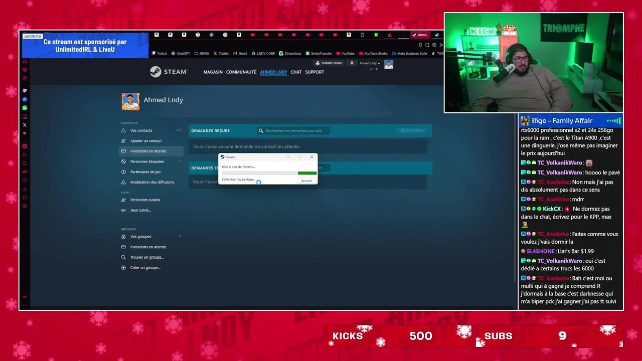Click the browser snapshot icon near address bar
The height and width of the screenshot is (361, 642).
tap(427, 45)
